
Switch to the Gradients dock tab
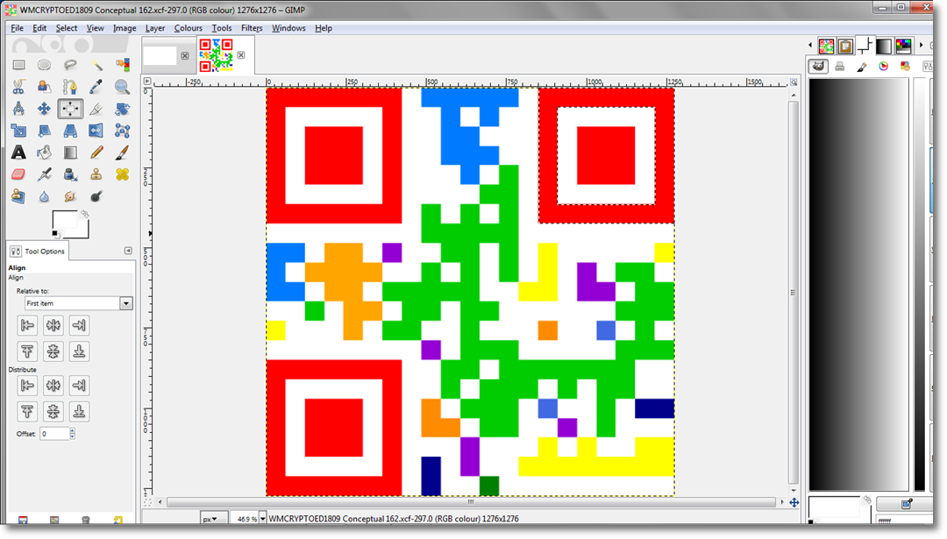pos(884,46)
